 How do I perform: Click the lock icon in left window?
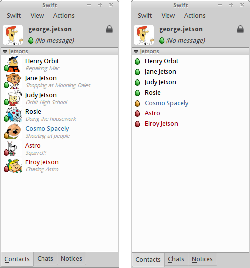(109, 29)
